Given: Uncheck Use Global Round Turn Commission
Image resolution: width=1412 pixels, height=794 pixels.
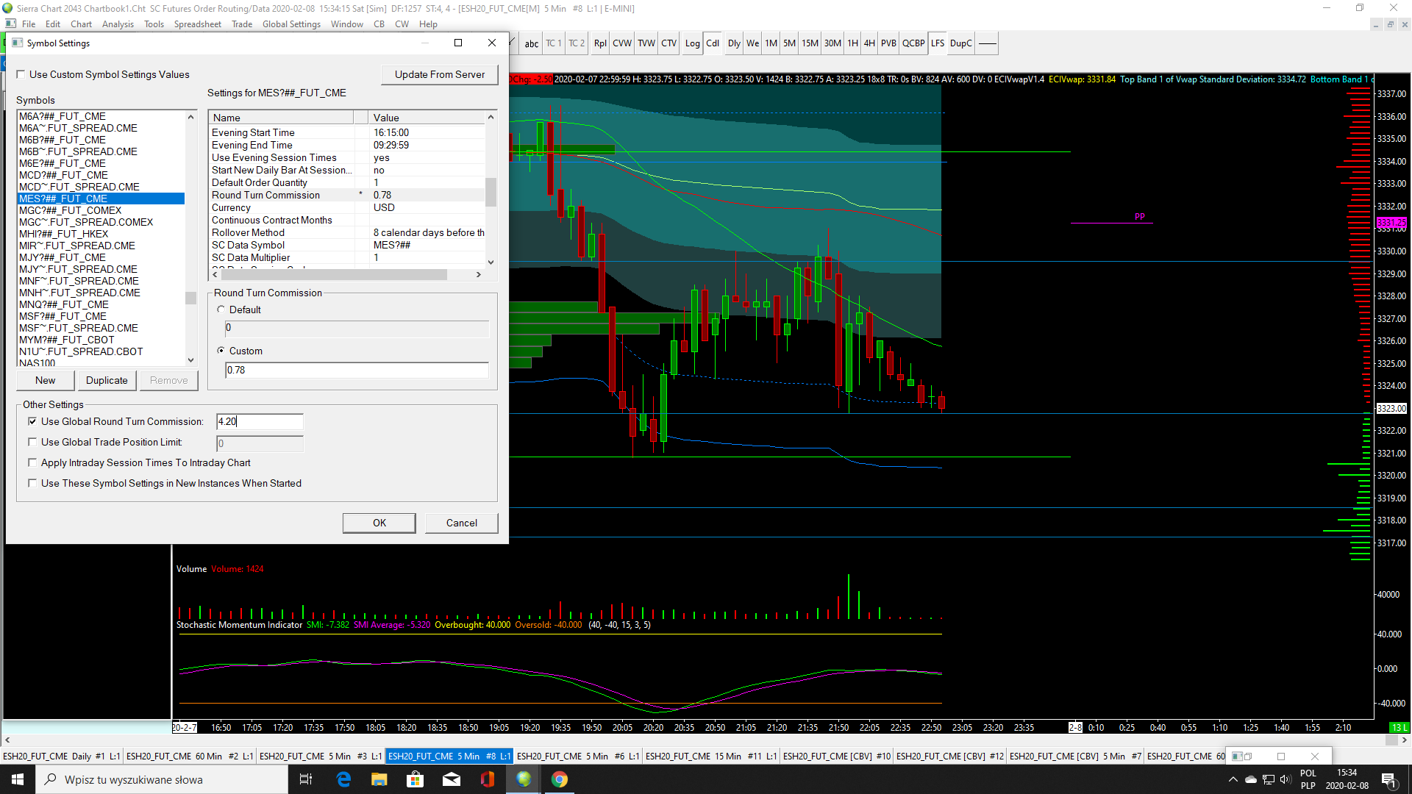Looking at the screenshot, I should (32, 421).
